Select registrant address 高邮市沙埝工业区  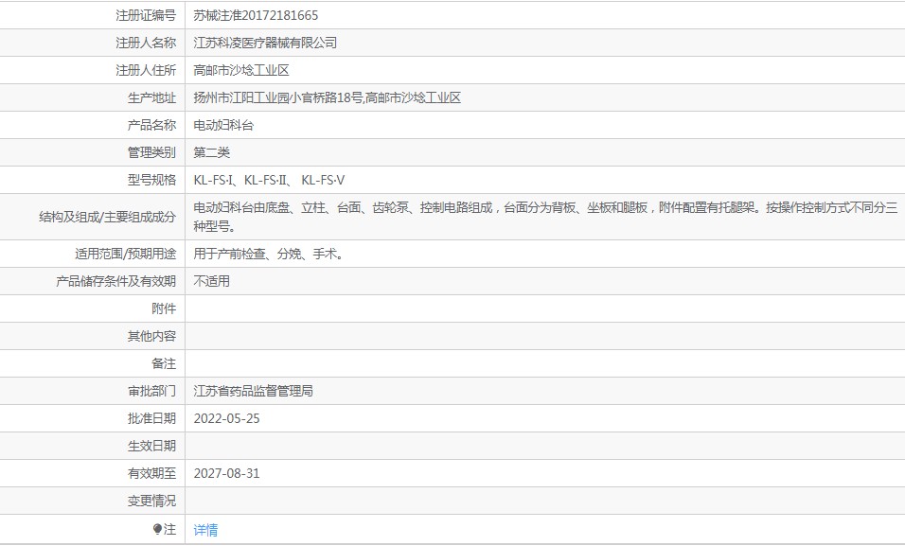click(241, 70)
